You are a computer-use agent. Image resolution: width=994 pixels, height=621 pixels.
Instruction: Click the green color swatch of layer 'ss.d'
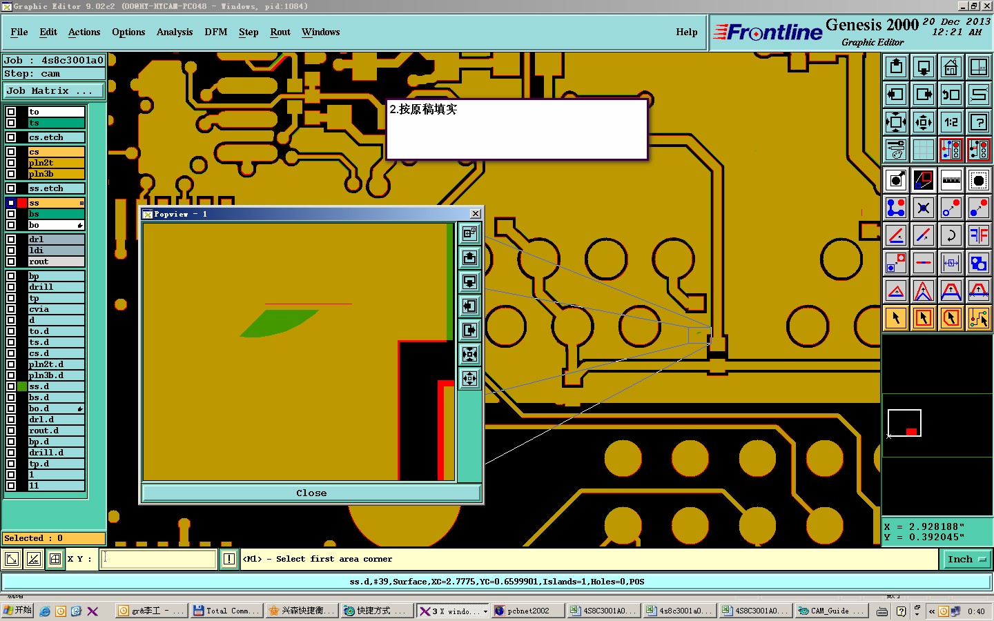coord(22,386)
